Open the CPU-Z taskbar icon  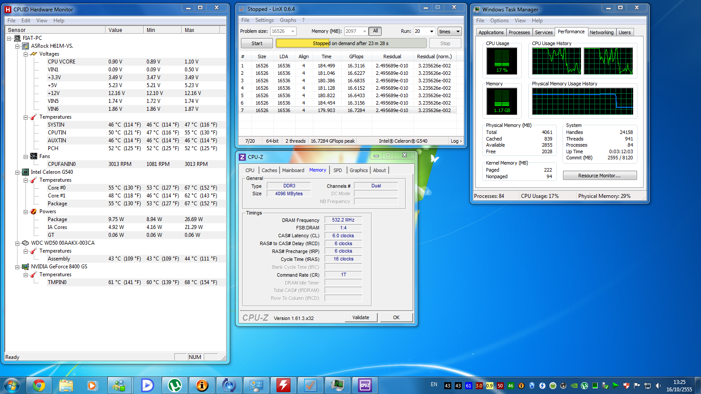[365, 385]
